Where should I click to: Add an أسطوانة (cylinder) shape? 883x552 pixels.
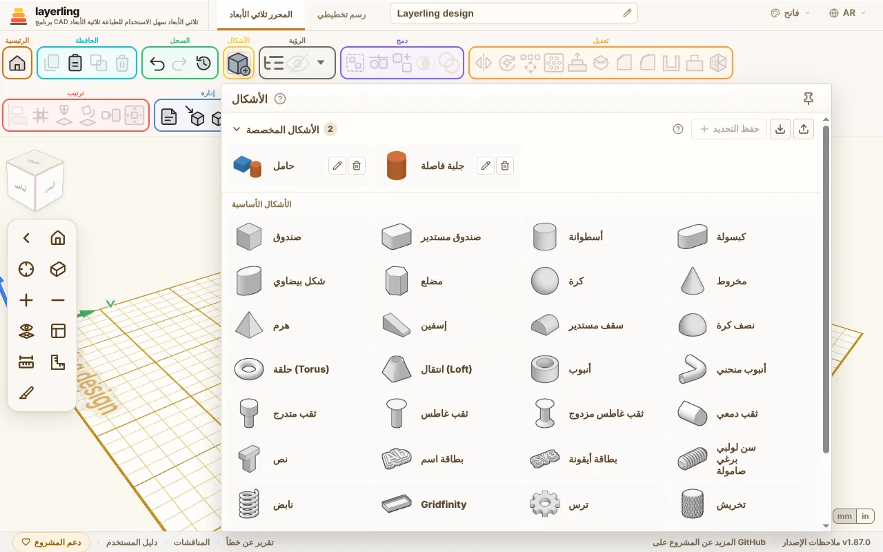click(x=595, y=237)
